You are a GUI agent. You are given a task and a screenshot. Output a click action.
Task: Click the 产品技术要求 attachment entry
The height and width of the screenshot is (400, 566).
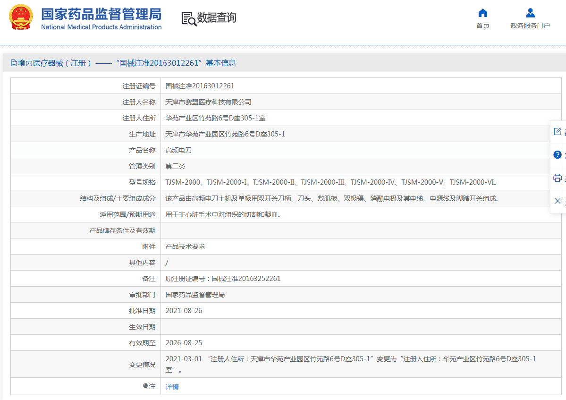pos(185,247)
